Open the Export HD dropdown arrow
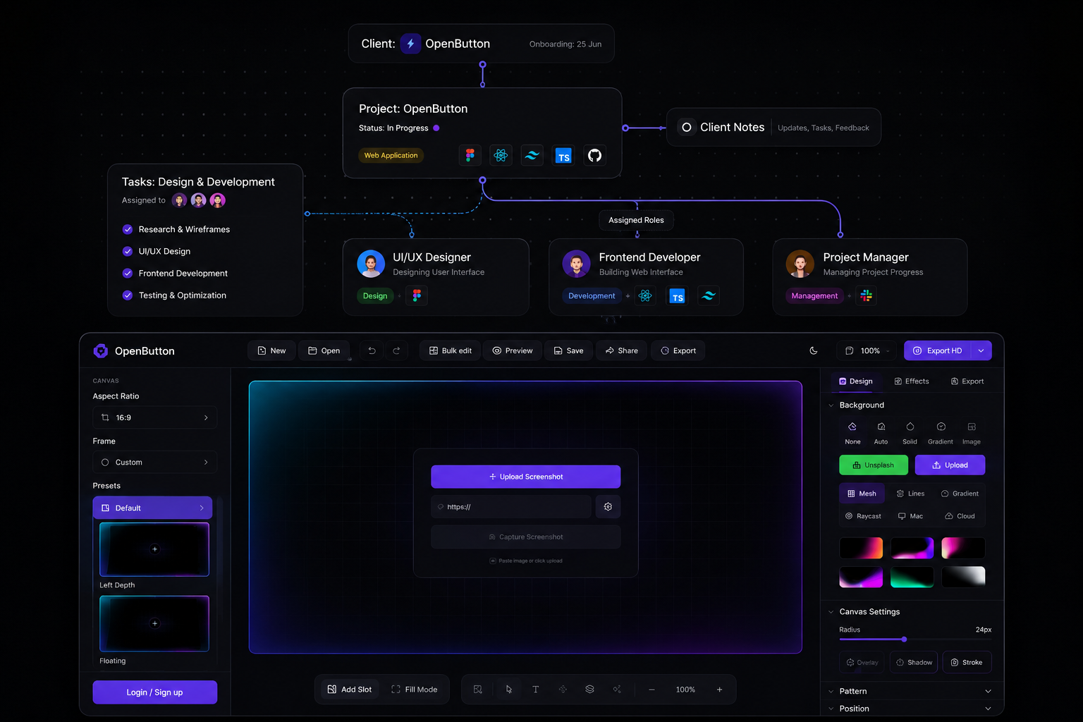The image size is (1083, 722). 981,350
